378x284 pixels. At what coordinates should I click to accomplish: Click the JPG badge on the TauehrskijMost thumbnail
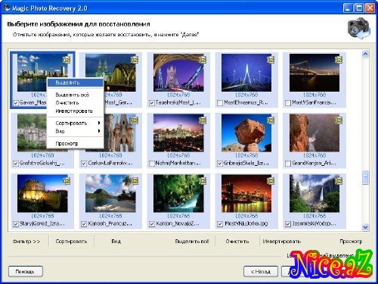(203, 60)
